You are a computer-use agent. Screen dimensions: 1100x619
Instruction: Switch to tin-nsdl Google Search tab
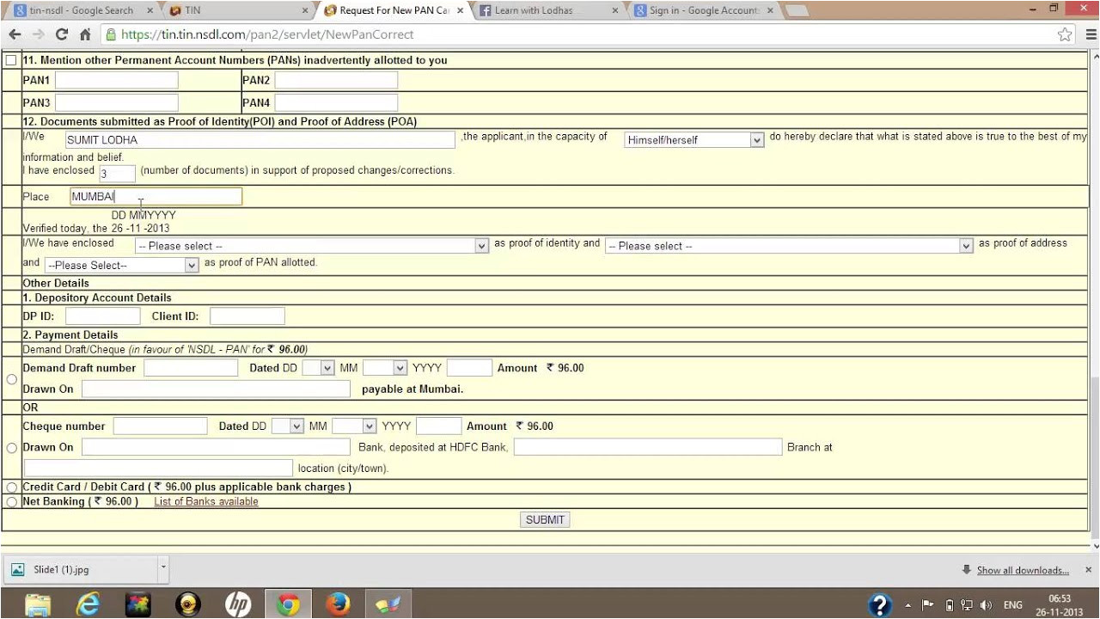[82, 10]
